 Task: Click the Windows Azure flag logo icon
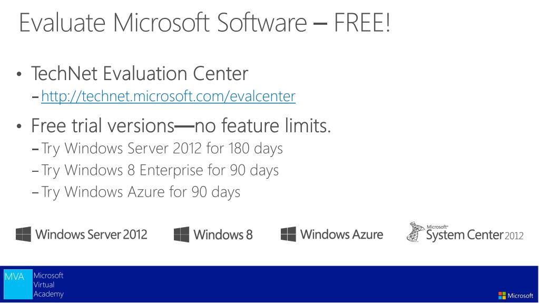click(288, 234)
